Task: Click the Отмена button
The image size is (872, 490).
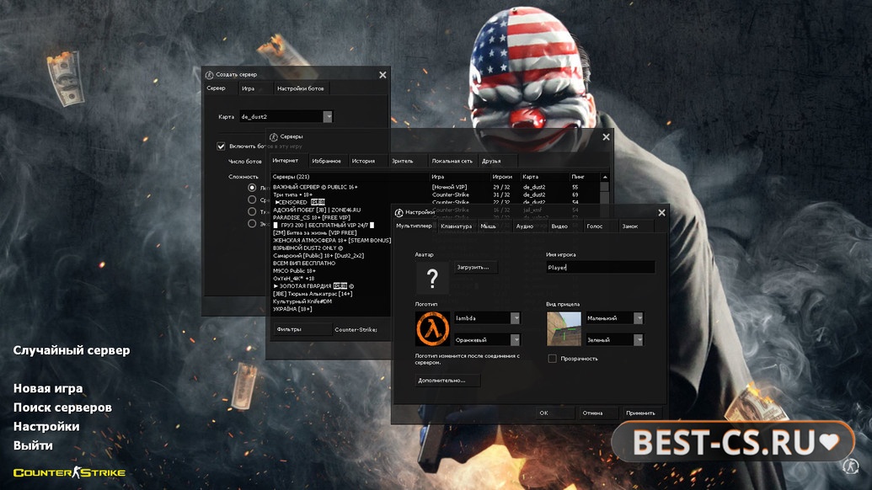Action: 598,413
